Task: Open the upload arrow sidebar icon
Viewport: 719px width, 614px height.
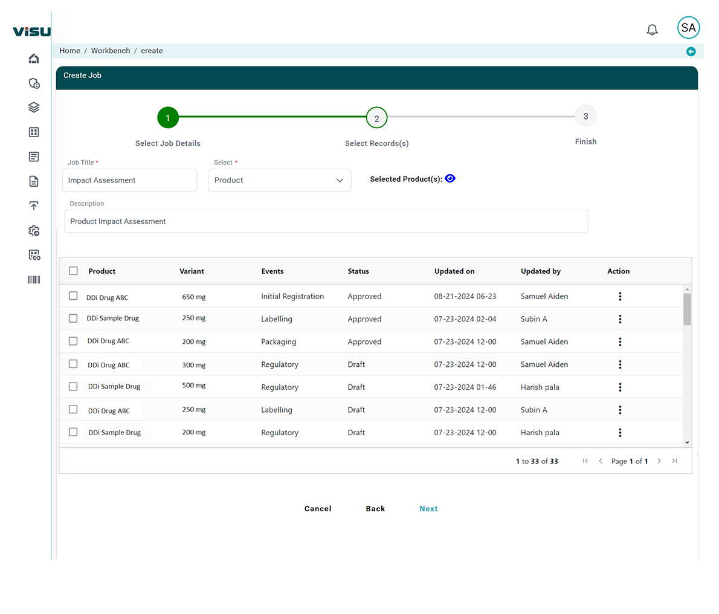Action: (x=34, y=206)
